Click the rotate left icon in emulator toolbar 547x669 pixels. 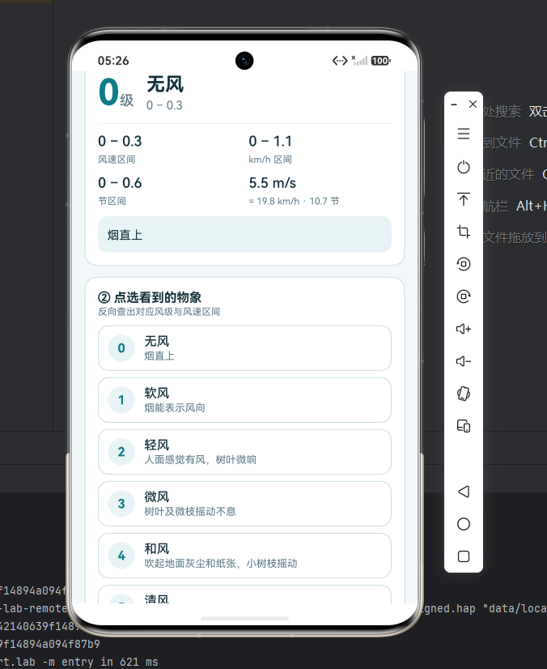click(x=464, y=264)
